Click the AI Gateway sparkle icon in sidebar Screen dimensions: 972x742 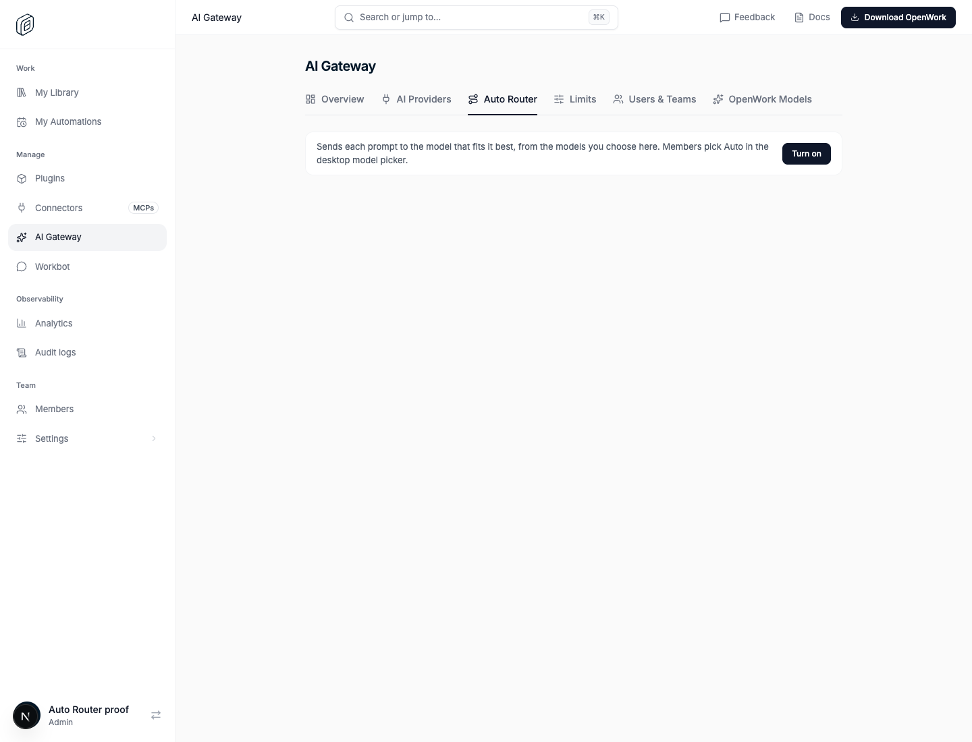(x=22, y=237)
